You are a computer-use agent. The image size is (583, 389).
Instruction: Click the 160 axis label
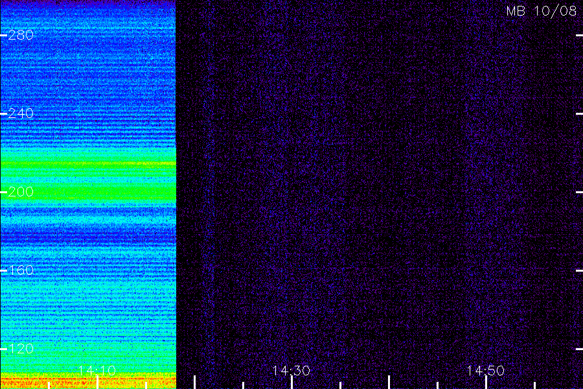(x=21, y=270)
